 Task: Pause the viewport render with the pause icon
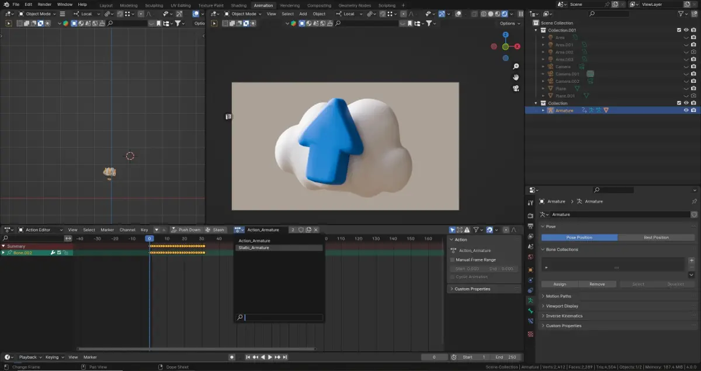[521, 14]
